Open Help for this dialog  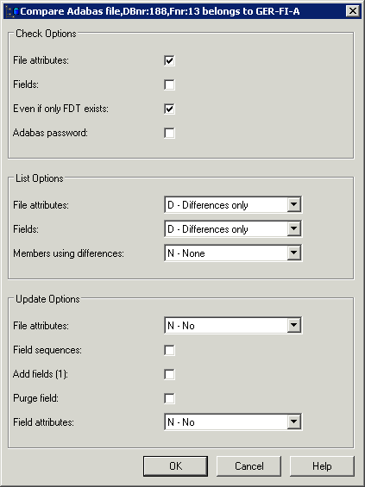pos(322,465)
